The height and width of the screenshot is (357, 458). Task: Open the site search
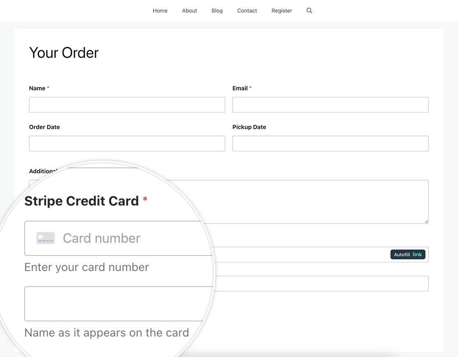[309, 11]
